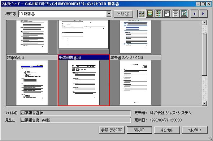Cancel with the キャンセル button

click(x=167, y=130)
